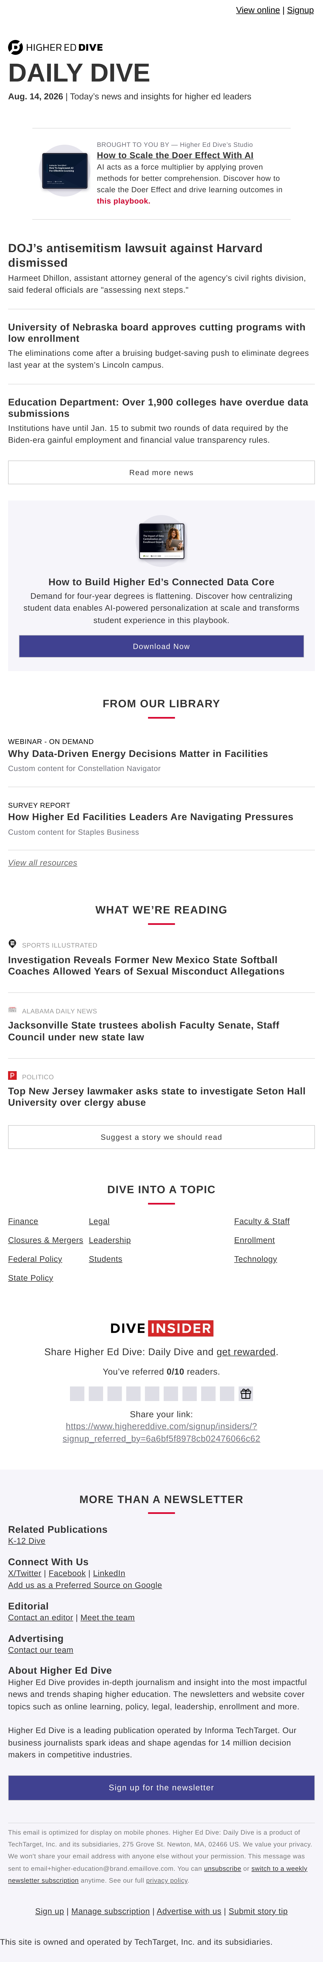Click Suggest a story we should read
Screen dimensions: 323x1962
point(161,1137)
